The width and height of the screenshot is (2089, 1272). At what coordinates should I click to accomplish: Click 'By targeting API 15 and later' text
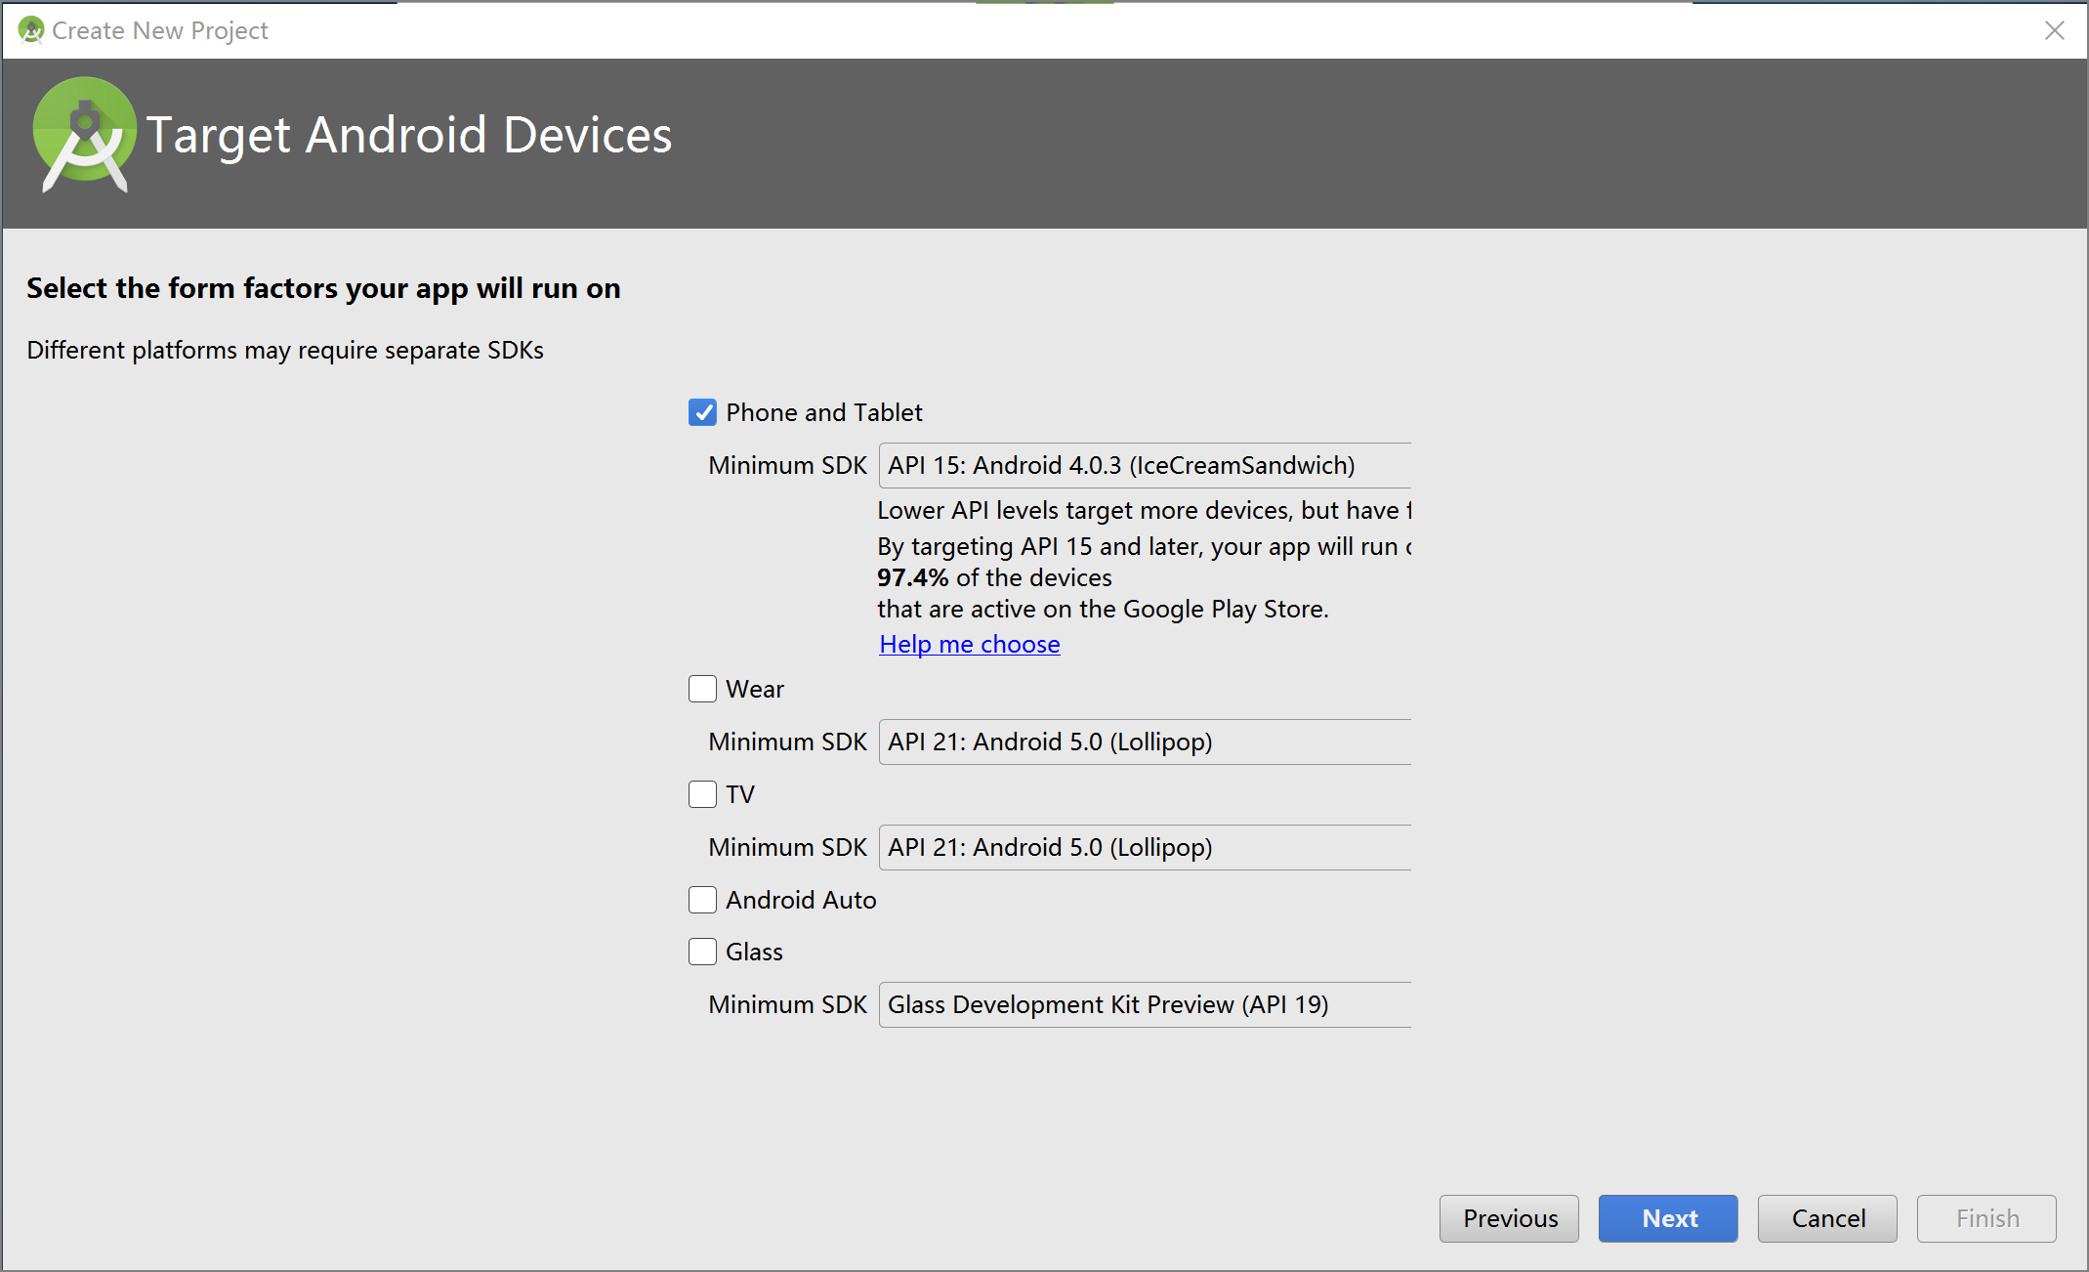point(1144,546)
